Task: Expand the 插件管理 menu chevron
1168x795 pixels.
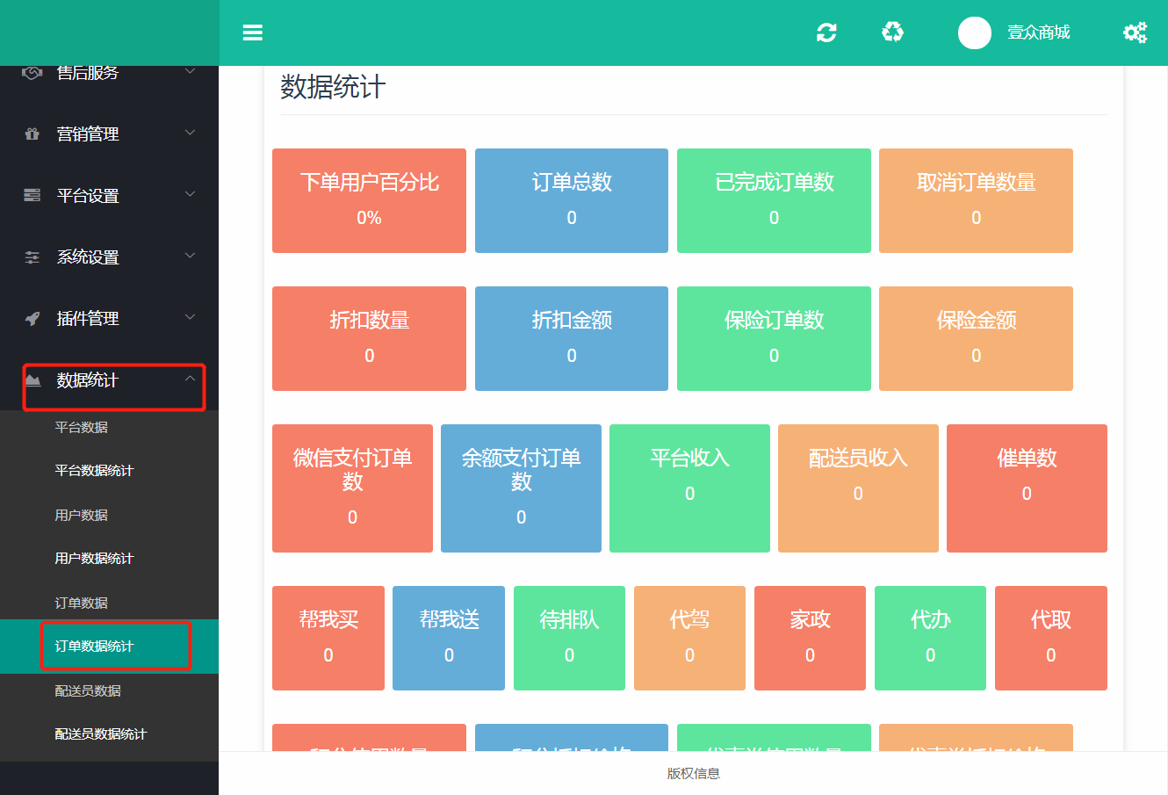Action: click(x=190, y=317)
